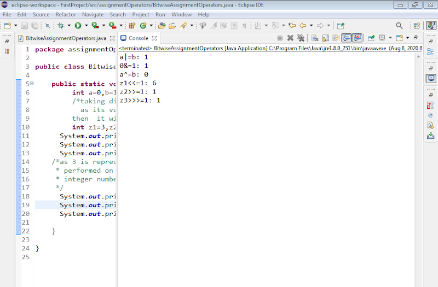This screenshot has width=438, height=287.
Task: Toggle Pin Console
Action: 371,38
